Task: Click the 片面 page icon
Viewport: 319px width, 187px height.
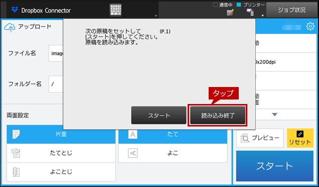Action: click(16, 134)
